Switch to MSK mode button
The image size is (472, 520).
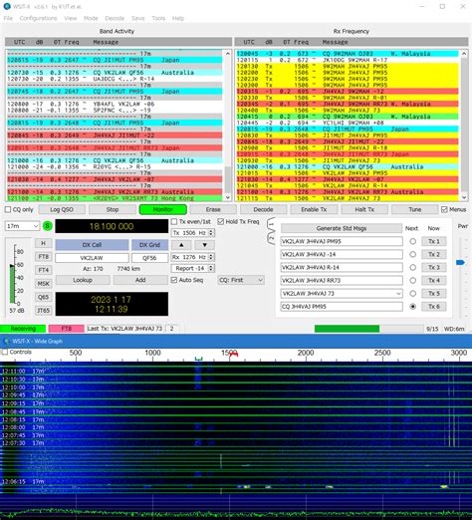pos(43,284)
